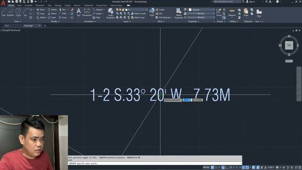Select the Dimension tool
Viewport: 302px width, 170px height.
click(87, 12)
